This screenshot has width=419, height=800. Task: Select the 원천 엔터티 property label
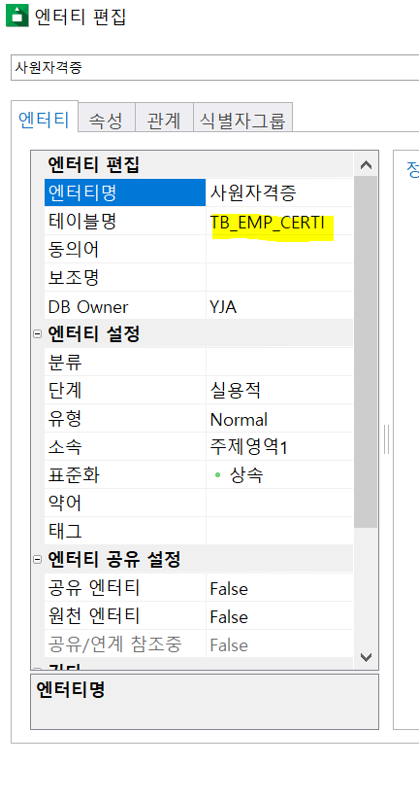(x=94, y=616)
